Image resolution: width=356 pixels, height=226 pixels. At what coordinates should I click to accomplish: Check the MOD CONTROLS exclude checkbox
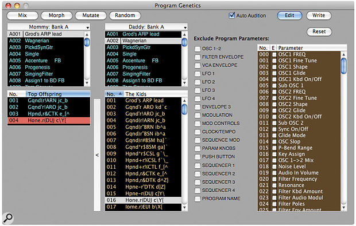(198, 124)
